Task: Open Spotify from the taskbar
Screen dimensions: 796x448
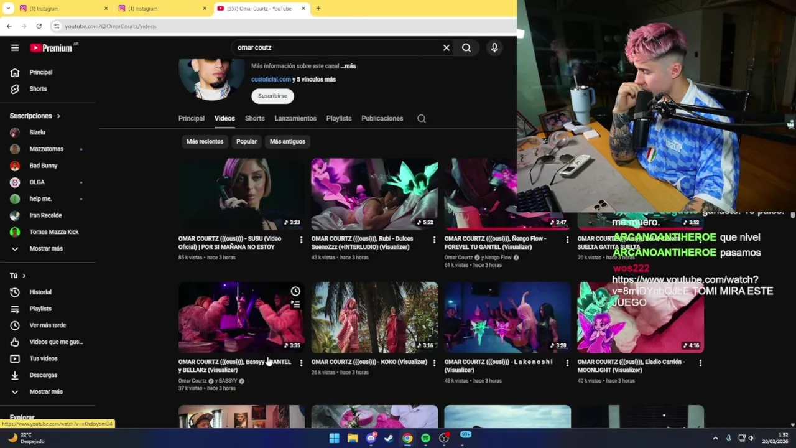Action: coord(425,438)
